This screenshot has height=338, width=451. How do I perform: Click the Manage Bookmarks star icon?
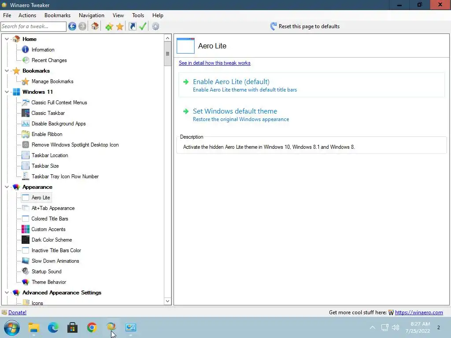click(x=25, y=81)
